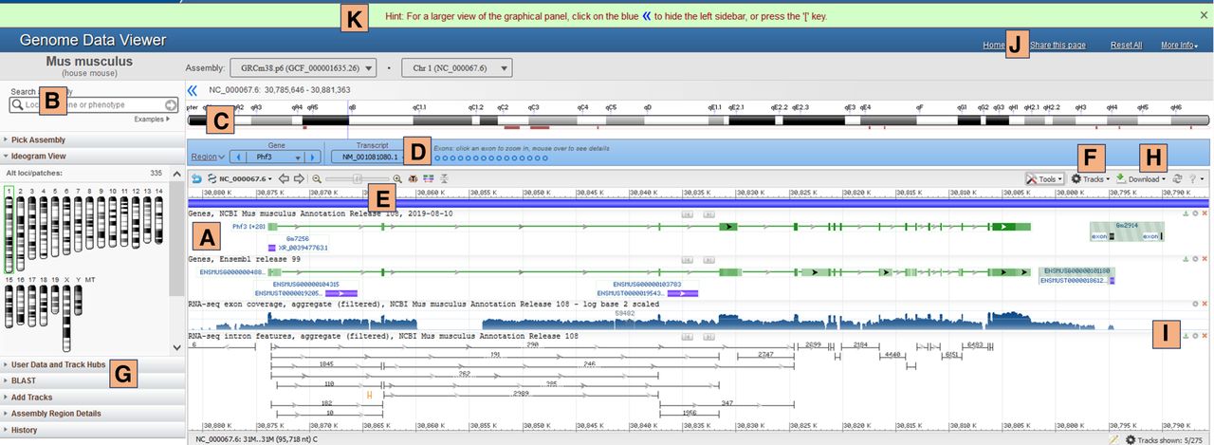
Task: Pan left with the left arrow icon
Action: tap(284, 178)
